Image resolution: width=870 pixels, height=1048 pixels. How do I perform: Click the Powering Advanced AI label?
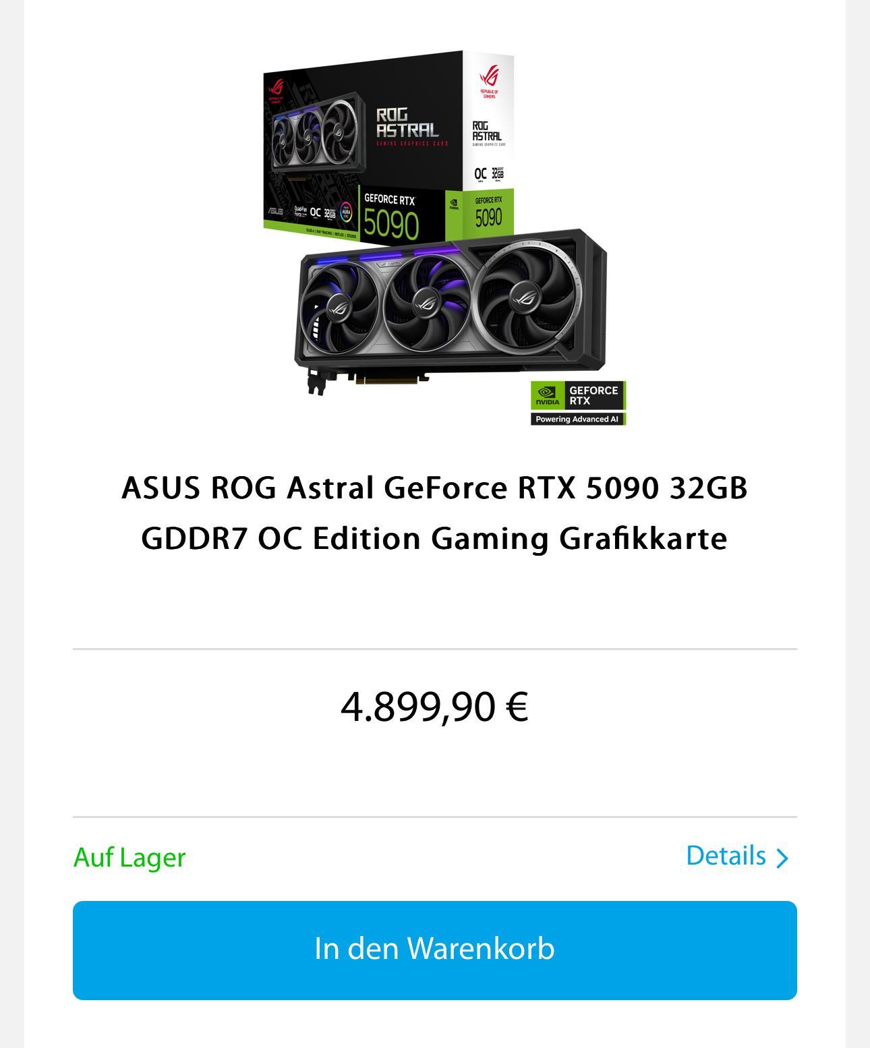578,419
